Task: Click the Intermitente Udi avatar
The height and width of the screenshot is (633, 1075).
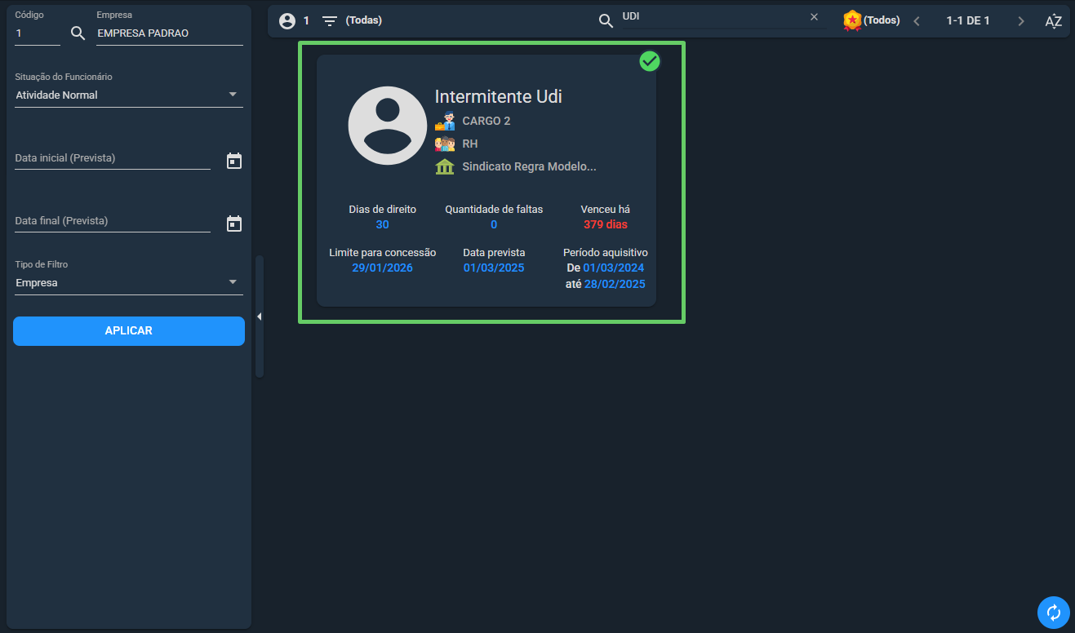Action: (388, 126)
